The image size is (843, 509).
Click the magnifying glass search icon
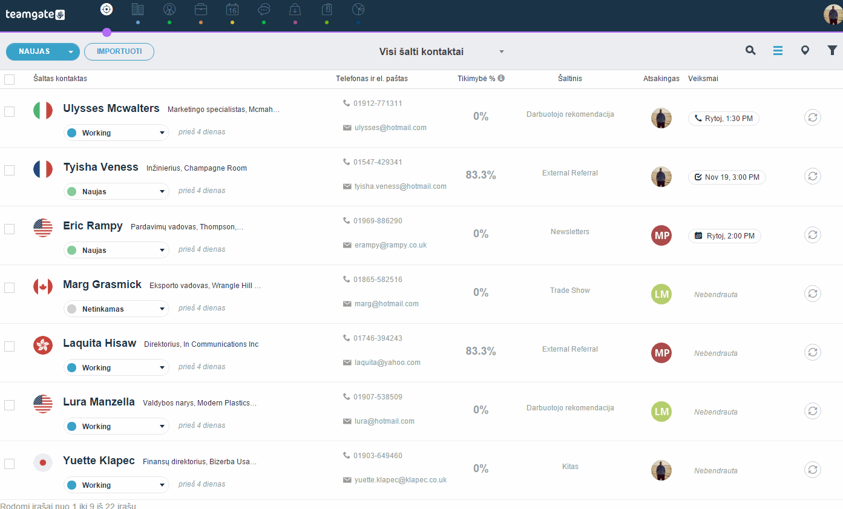pos(750,51)
